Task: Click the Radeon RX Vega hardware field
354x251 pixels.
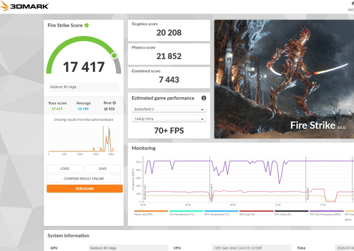Action: 84,87
